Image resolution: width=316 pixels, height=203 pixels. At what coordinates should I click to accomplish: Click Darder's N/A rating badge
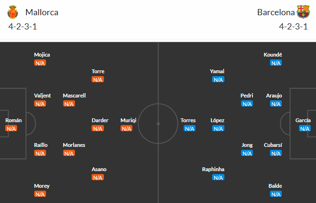pyautogui.click(x=98, y=128)
